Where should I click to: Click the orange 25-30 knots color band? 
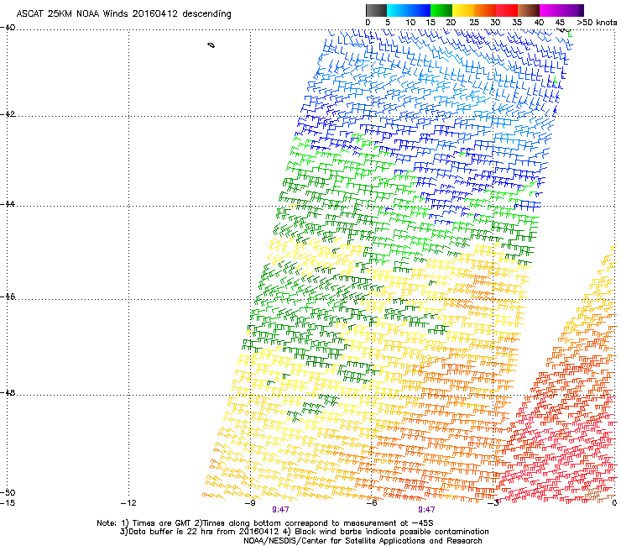(485, 10)
